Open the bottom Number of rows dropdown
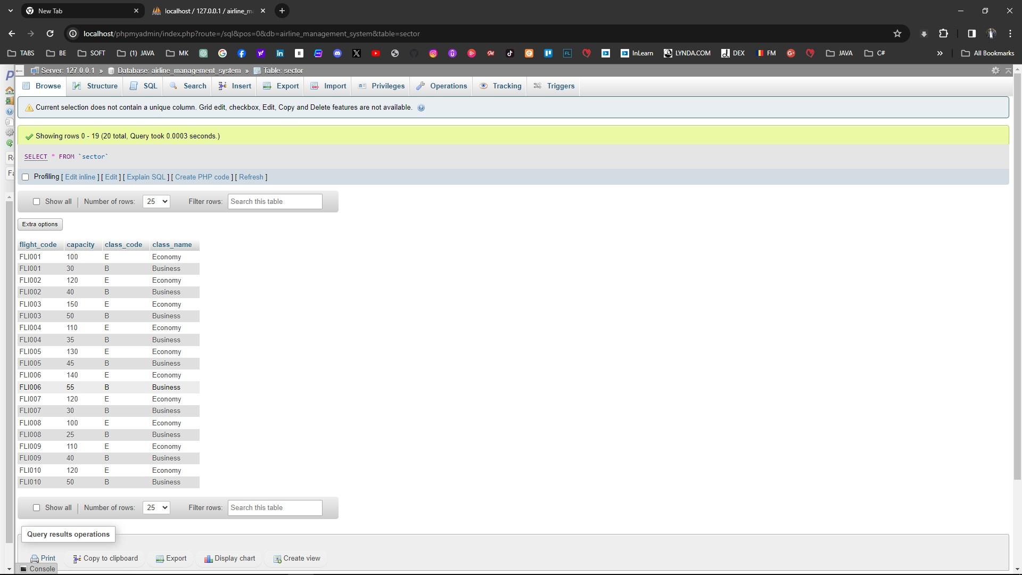1022x575 pixels. point(156,508)
